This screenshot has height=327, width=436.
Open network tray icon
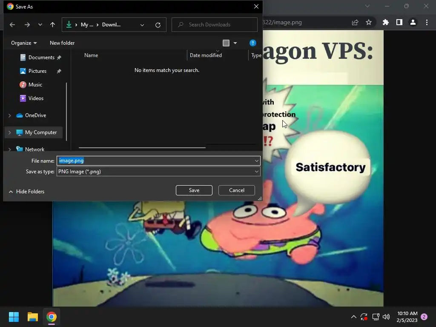coord(376,317)
